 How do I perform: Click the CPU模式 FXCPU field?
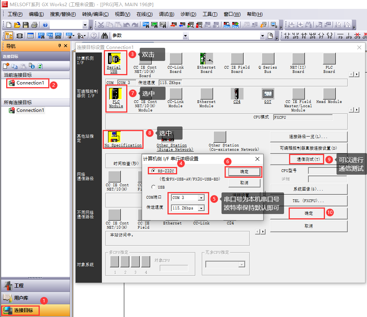pyautogui.click(x=303, y=117)
